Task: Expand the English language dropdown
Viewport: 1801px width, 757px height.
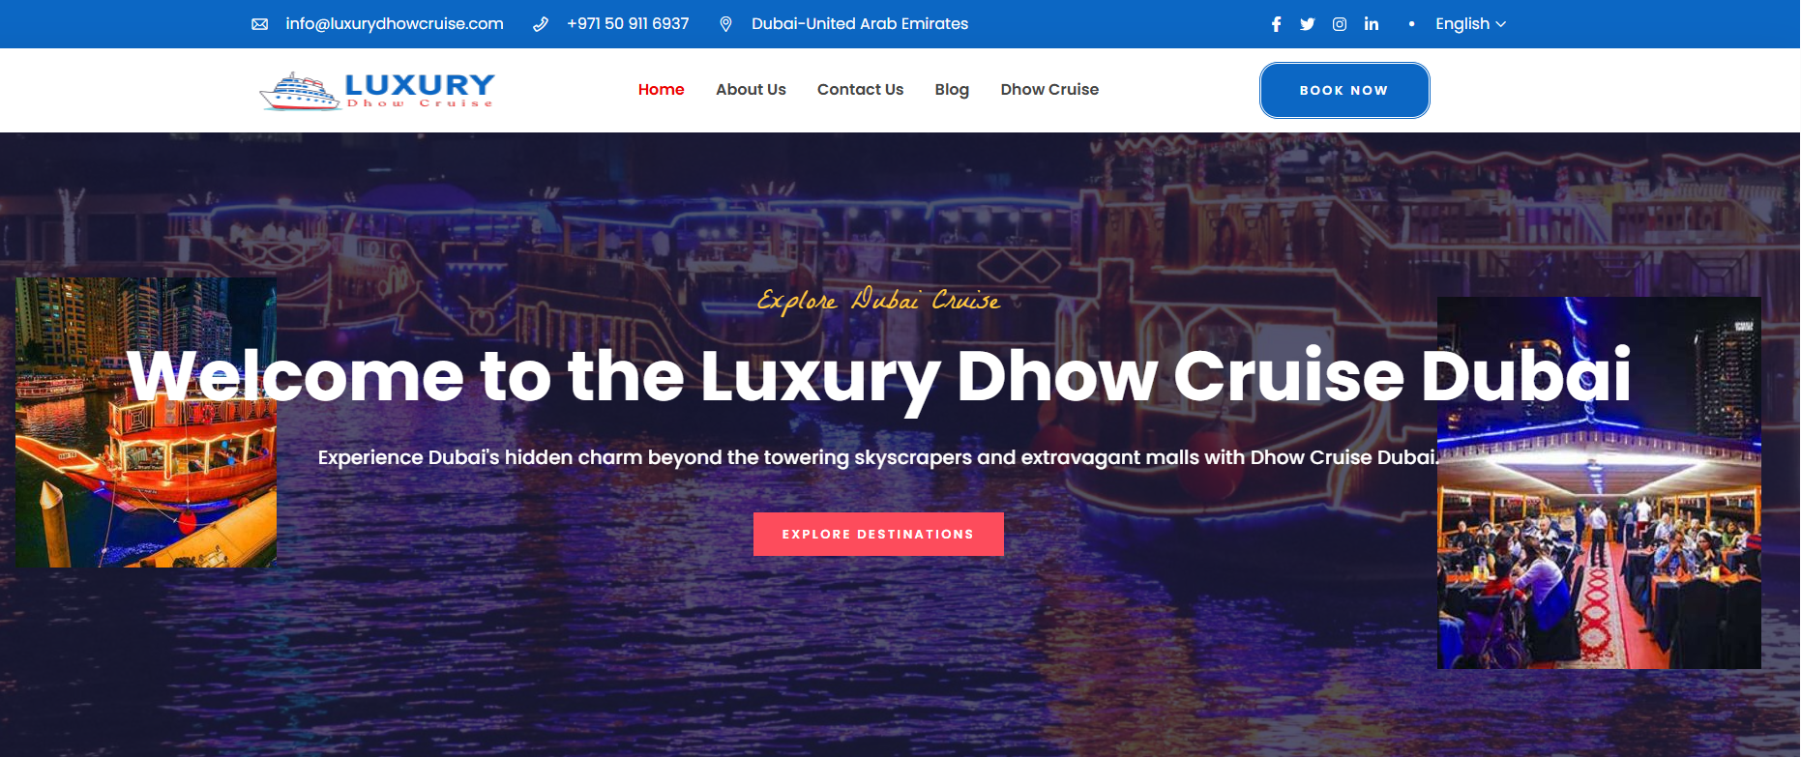Action: (x=1470, y=24)
